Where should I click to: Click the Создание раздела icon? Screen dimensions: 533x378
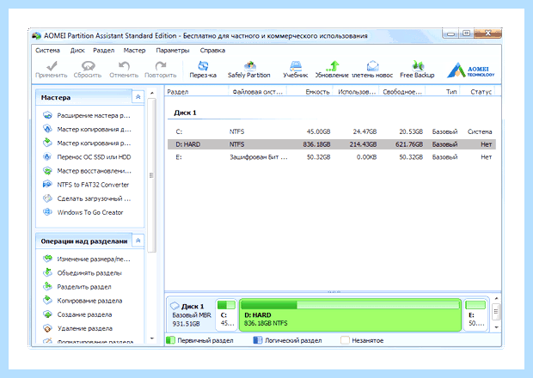point(47,314)
